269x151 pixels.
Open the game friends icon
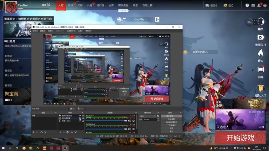click(x=259, y=5)
